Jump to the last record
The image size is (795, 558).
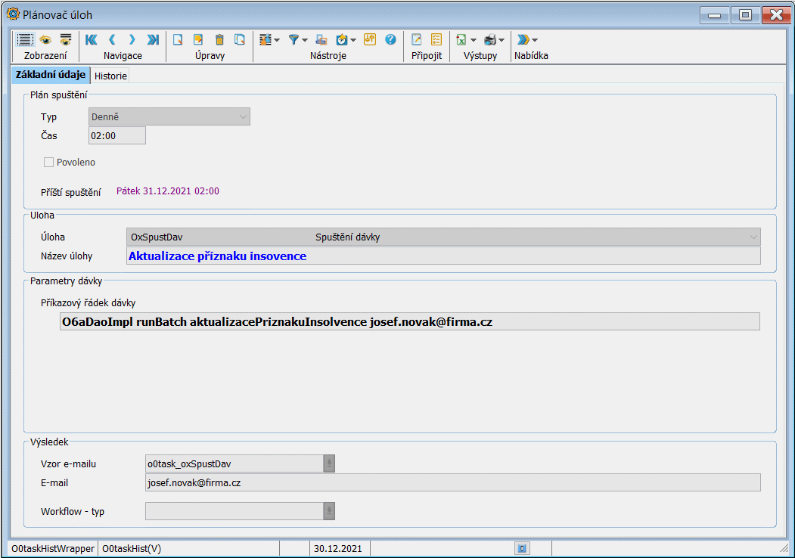[x=153, y=40]
